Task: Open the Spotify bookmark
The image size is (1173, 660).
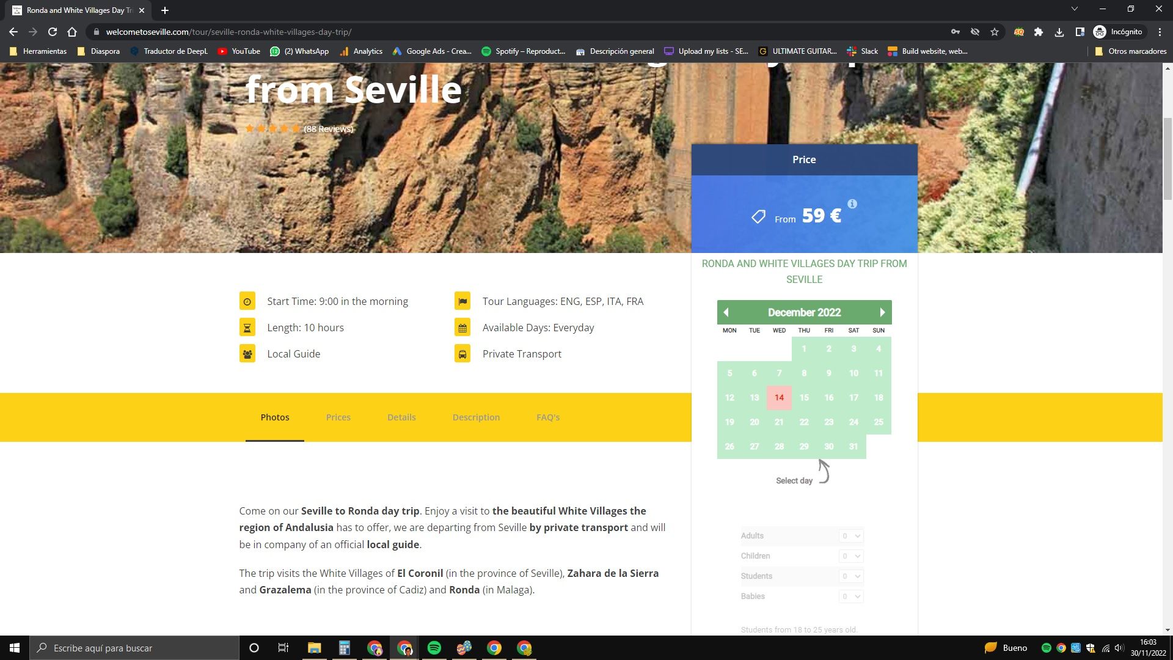Action: click(x=524, y=51)
